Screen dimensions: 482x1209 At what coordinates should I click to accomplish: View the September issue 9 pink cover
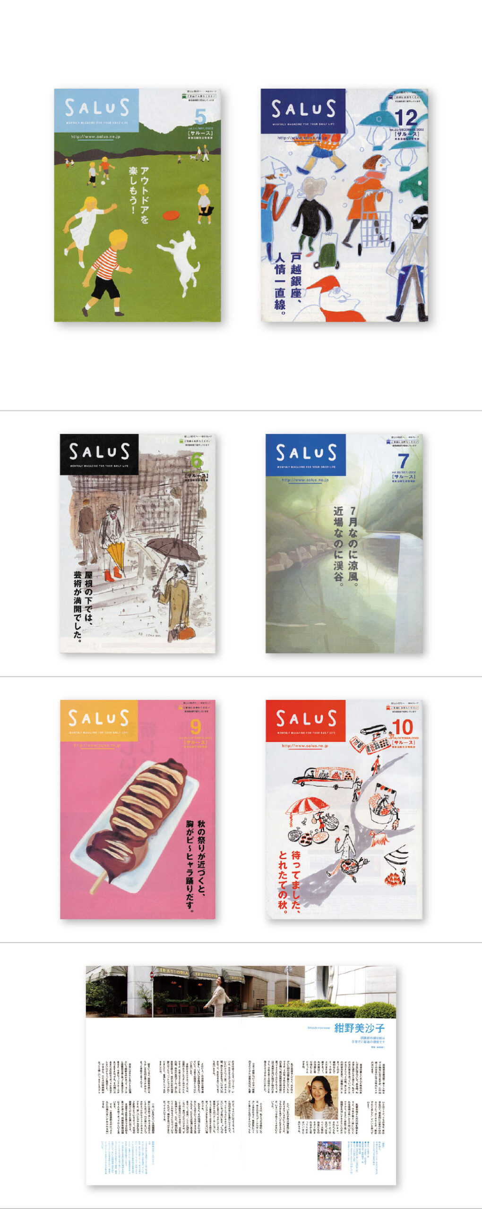click(138, 809)
